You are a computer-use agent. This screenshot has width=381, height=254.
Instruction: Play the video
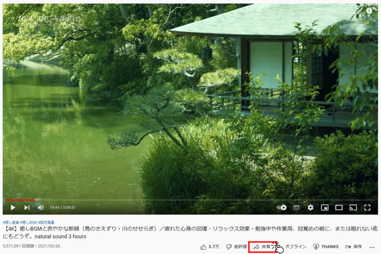13,208
